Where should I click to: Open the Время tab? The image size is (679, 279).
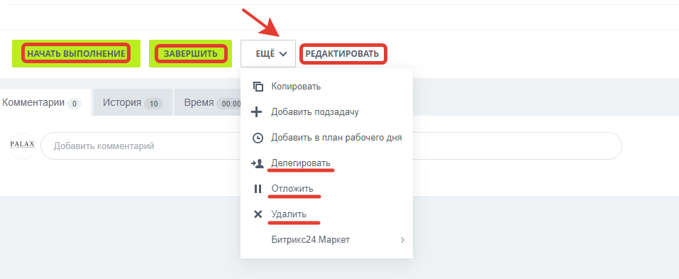[208, 103]
